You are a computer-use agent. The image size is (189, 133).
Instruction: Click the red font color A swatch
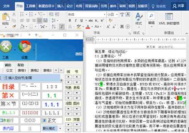[88, 26]
